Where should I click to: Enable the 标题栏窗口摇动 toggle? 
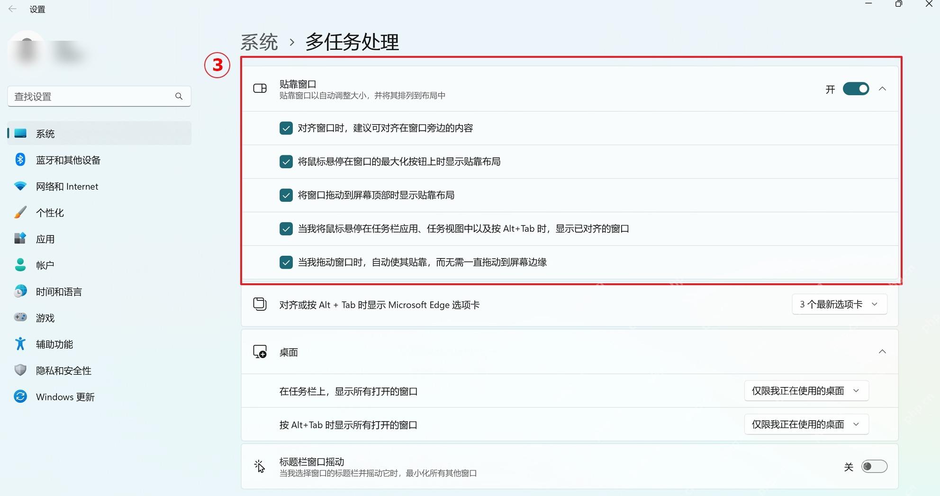click(874, 467)
